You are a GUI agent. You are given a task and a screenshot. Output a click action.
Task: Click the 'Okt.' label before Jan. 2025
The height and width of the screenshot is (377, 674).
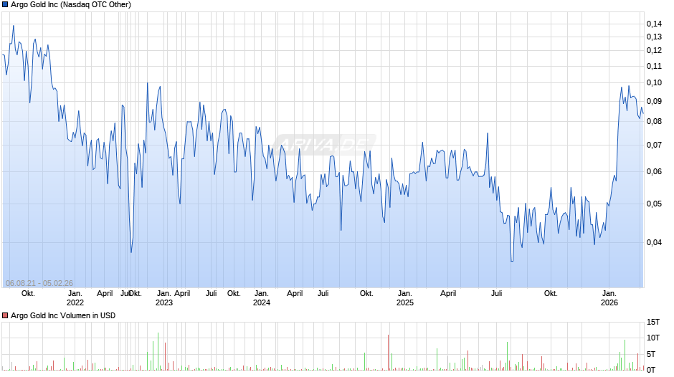[366, 294]
